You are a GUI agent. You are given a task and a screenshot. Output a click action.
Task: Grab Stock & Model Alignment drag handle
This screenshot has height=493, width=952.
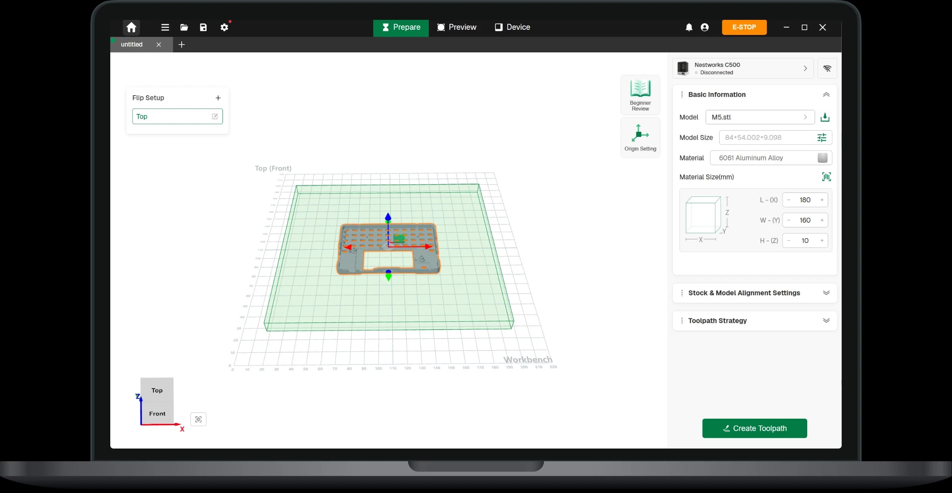coord(682,293)
